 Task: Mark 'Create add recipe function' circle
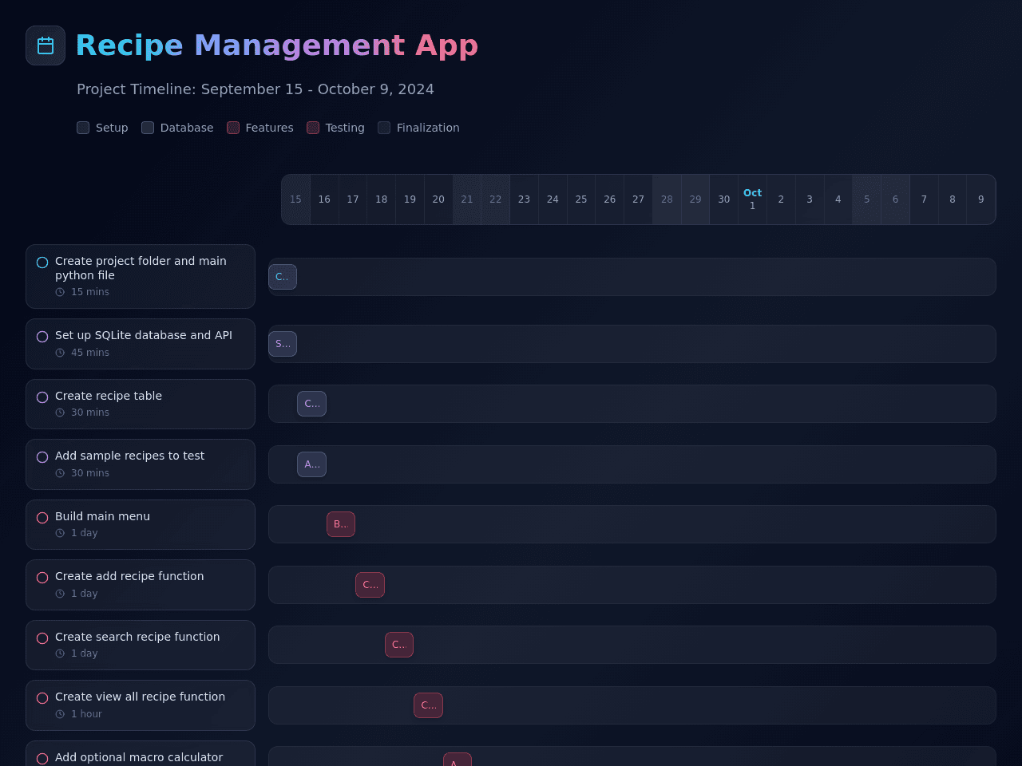(x=42, y=578)
